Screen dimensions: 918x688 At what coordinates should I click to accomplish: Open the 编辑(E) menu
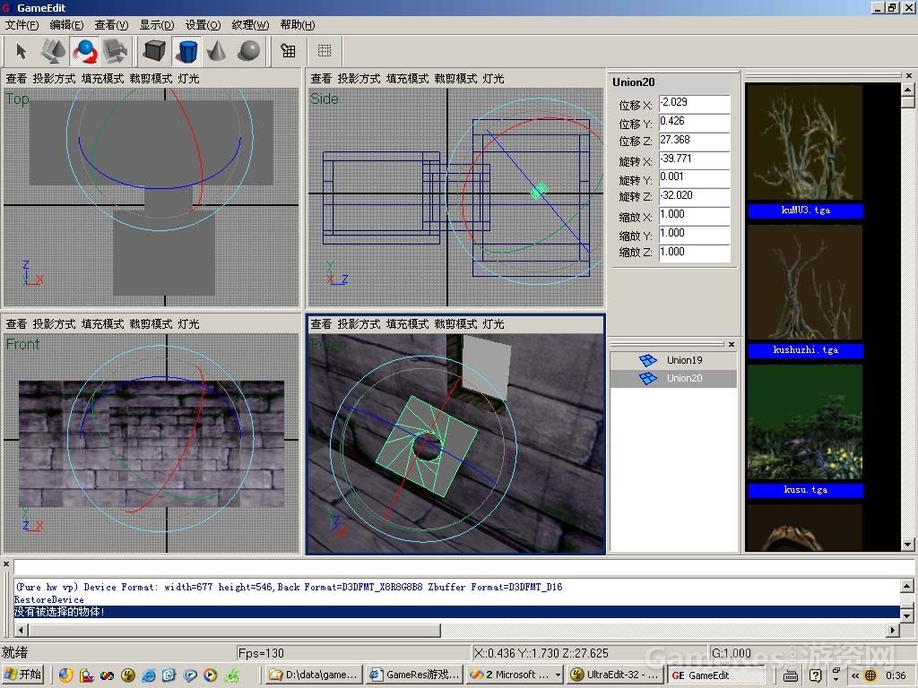tap(66, 25)
